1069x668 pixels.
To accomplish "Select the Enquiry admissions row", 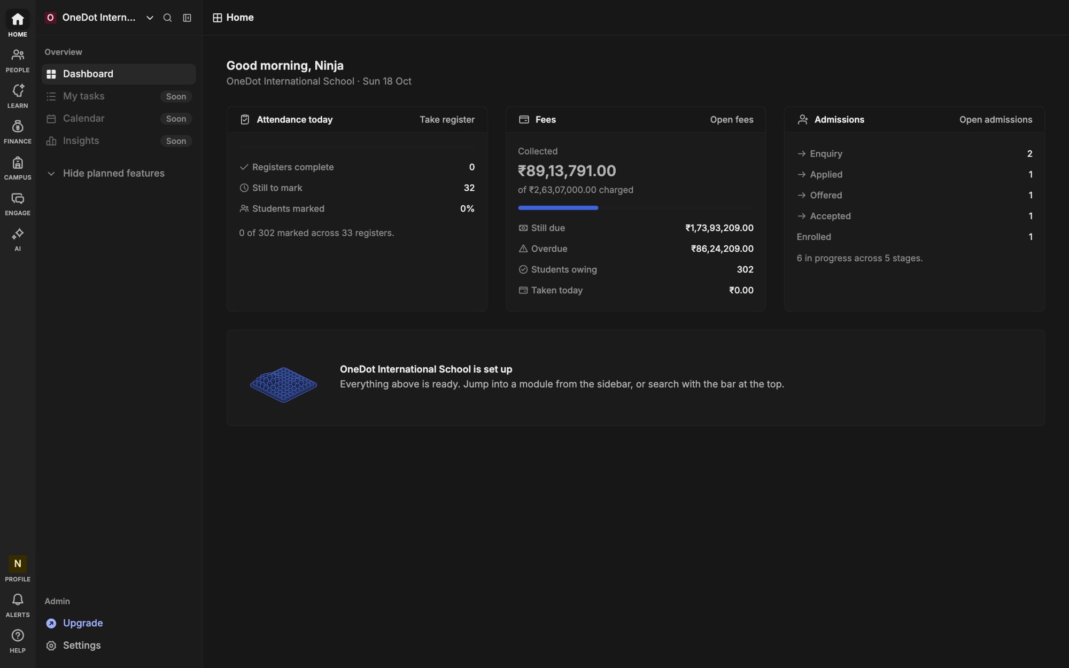I will point(915,154).
